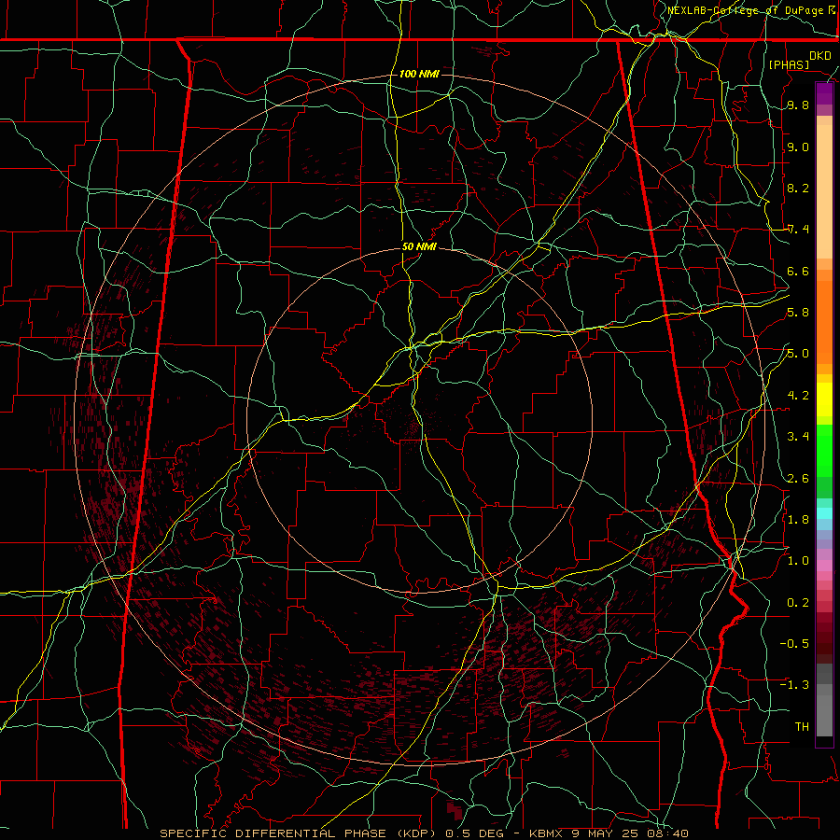This screenshot has width=840, height=840.
Task: Click the 5.0 scale value
Action: point(798,354)
